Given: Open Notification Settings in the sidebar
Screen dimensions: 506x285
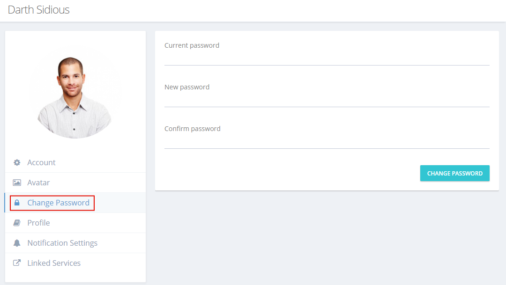Looking at the screenshot, I should coord(75,243).
